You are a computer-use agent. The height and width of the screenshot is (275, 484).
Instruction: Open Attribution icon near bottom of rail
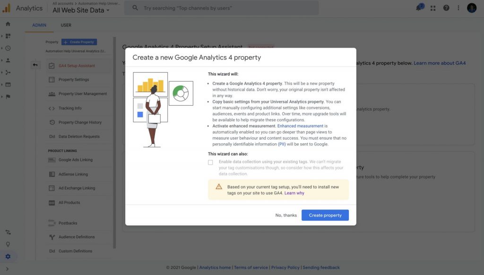(x=8, y=232)
